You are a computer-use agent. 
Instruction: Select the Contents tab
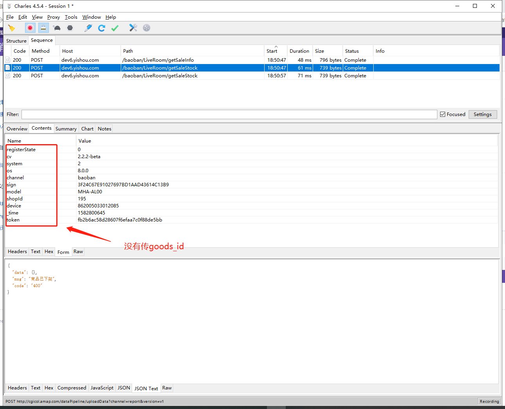point(41,128)
